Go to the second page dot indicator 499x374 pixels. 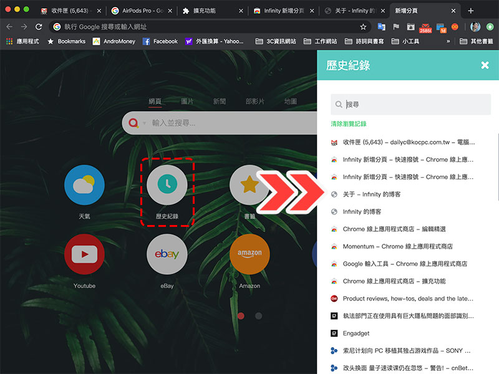[259, 316]
